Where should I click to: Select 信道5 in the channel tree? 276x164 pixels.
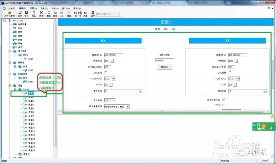click(x=31, y=109)
